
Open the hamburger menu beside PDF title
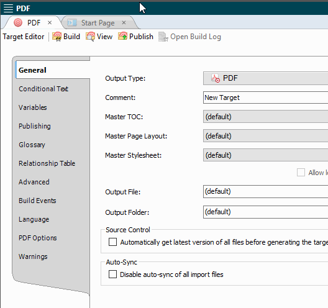pos(8,8)
